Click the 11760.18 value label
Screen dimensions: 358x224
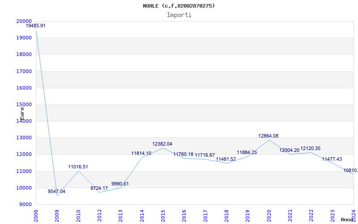click(x=183, y=154)
